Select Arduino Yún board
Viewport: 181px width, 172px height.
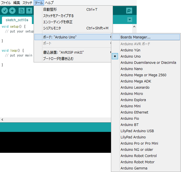click(x=146, y=50)
